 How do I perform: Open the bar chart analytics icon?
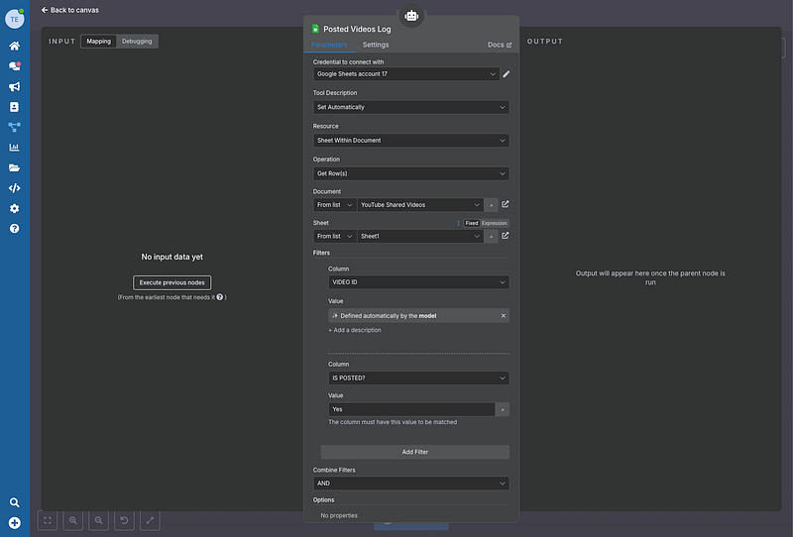point(15,148)
